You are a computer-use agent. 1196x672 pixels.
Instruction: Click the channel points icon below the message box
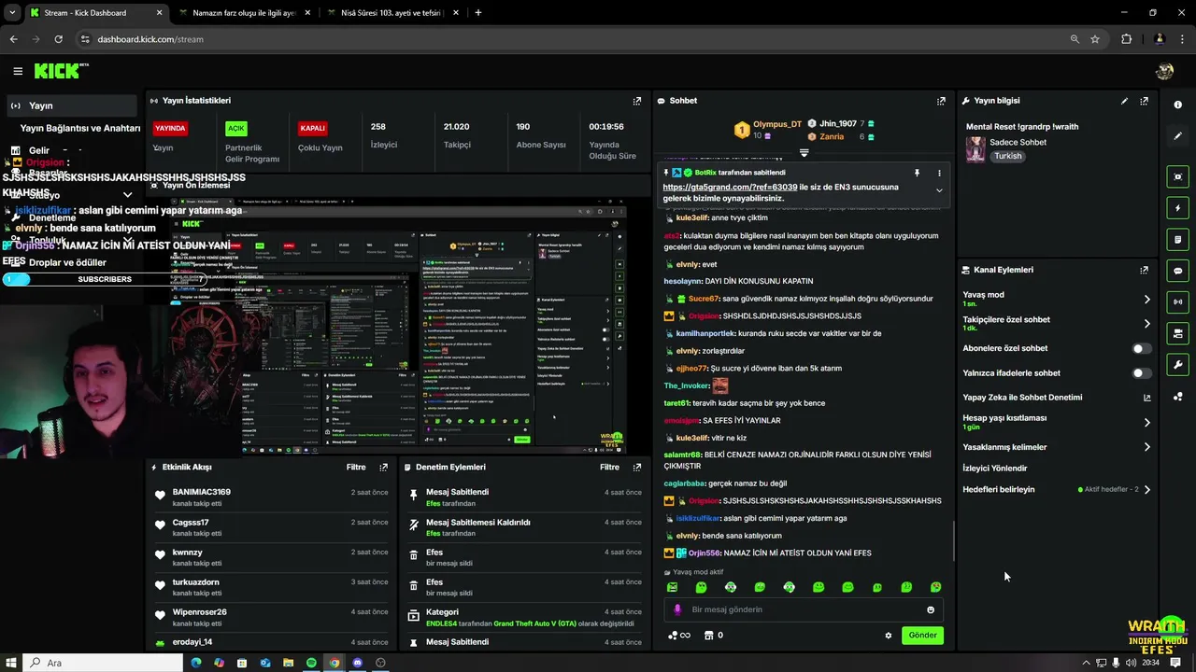pyautogui.click(x=678, y=636)
